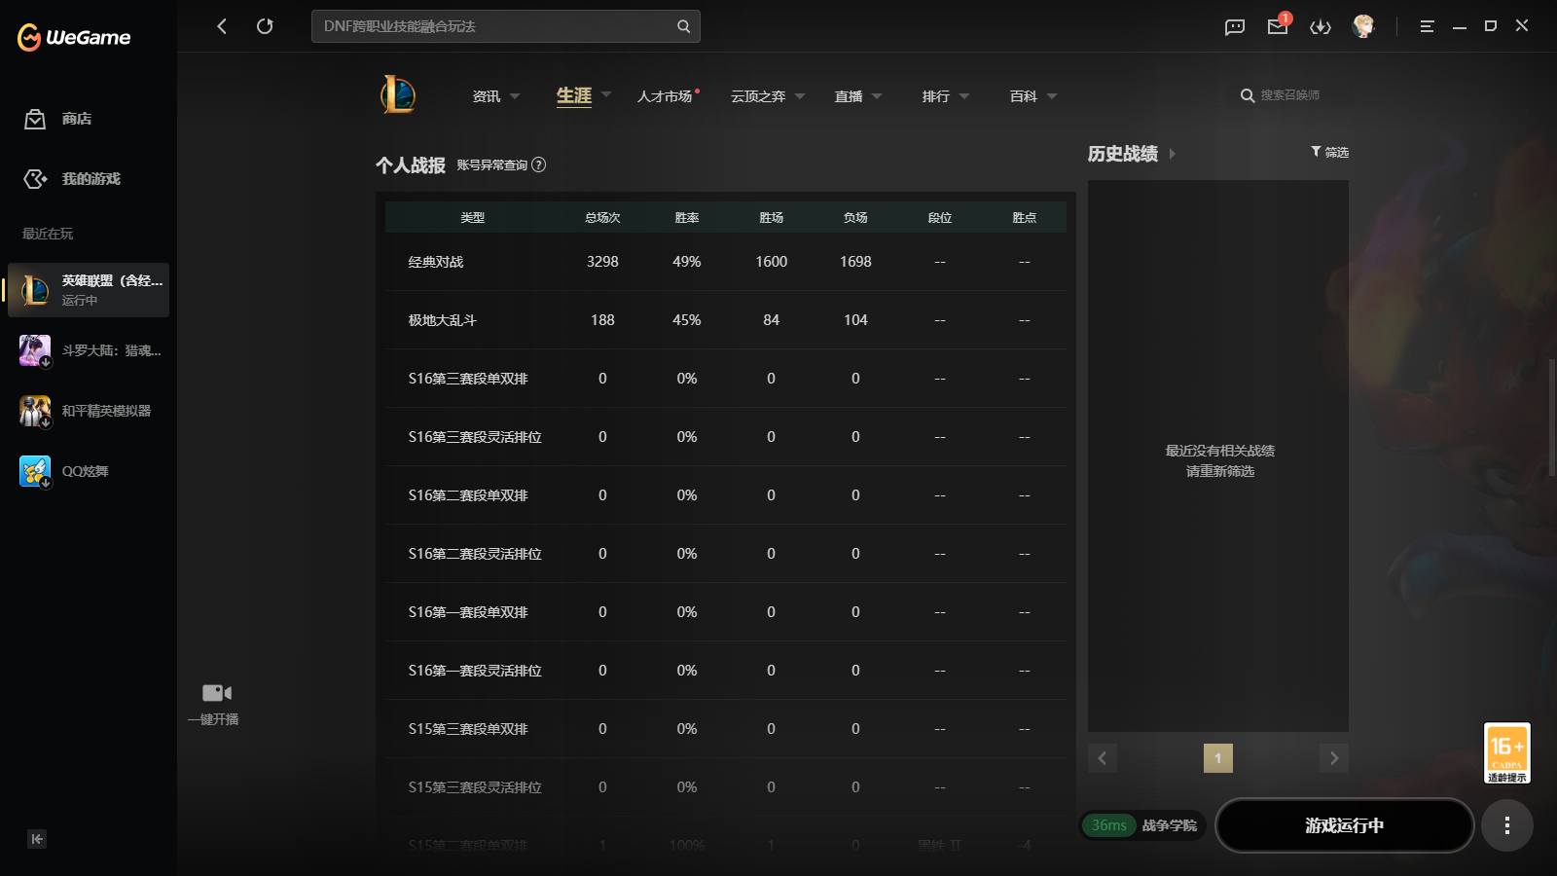
Task: Select 斗罗大陆 game in recent list
Action: (x=90, y=350)
